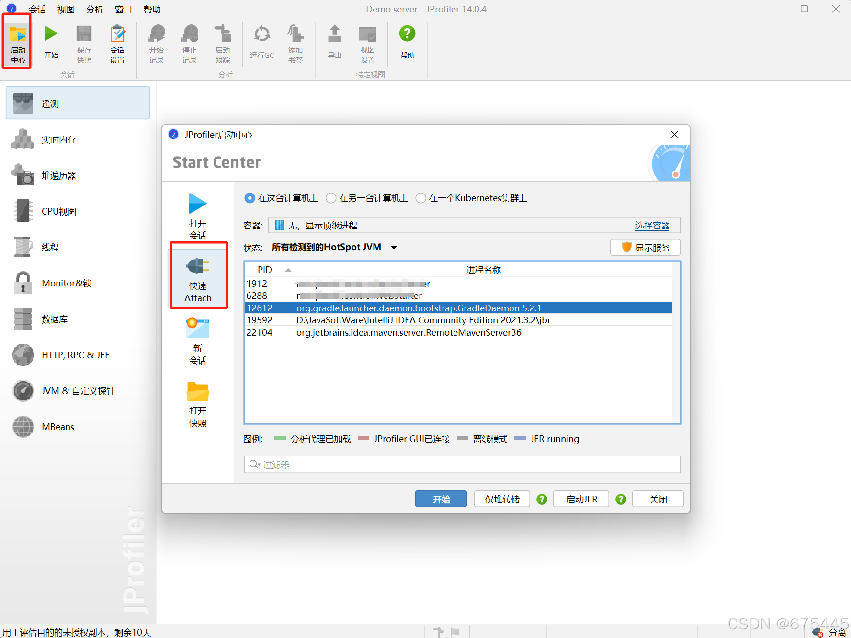Viewport: 851px width, 638px height.
Task: Open the 视图 menu
Action: 66,9
